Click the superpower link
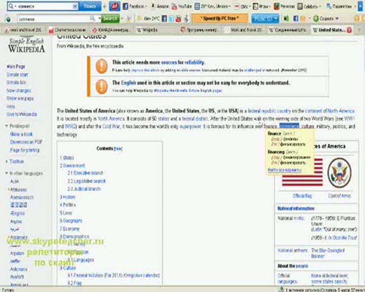Viewport: 365px width, 292px height. 190,127
